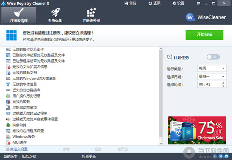Image resolution: width=232 pixels, height=160 pixels.
Task: Click the Twitter icon in status bar
Action: click(x=221, y=156)
